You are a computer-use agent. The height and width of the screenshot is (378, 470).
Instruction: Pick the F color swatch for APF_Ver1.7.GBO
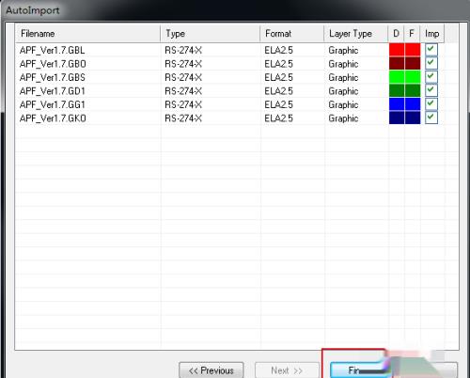[413, 63]
